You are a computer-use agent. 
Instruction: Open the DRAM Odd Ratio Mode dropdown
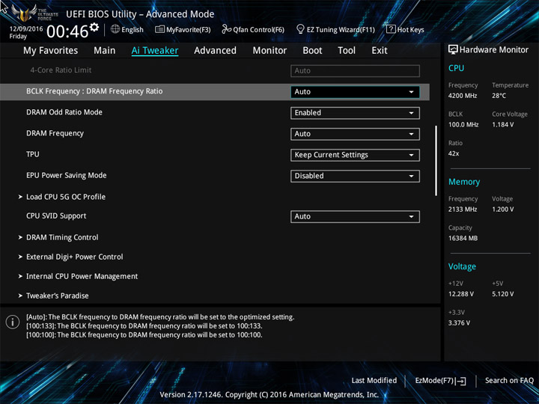pyautogui.click(x=355, y=113)
